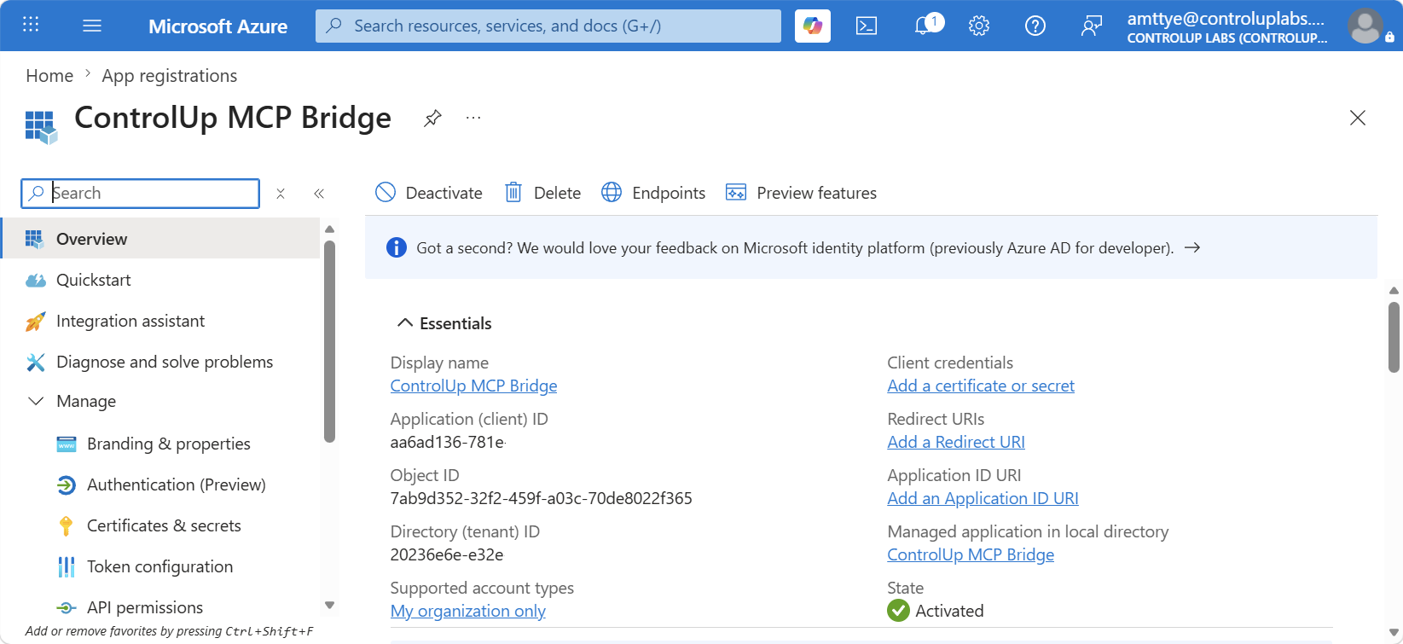Image resolution: width=1403 pixels, height=644 pixels.
Task: Click the app registration icon beside the title
Action: pos(41,127)
